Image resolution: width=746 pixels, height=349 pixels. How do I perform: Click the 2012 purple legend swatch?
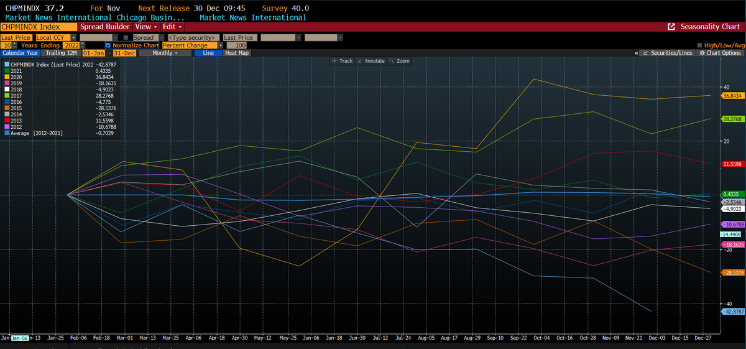tap(7, 127)
